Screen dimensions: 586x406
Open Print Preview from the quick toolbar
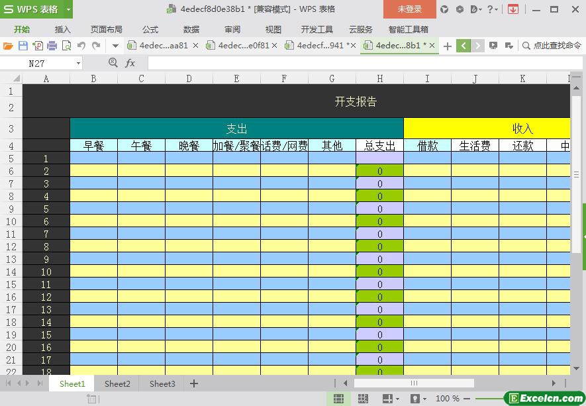click(66, 46)
